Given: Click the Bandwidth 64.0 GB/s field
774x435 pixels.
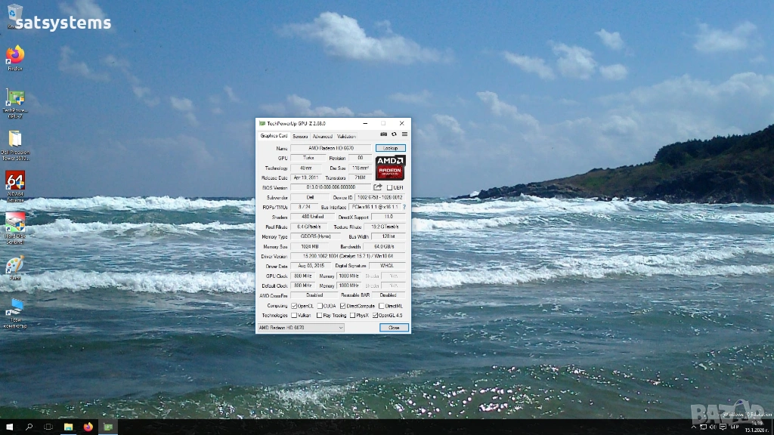Looking at the screenshot, I should (x=384, y=246).
